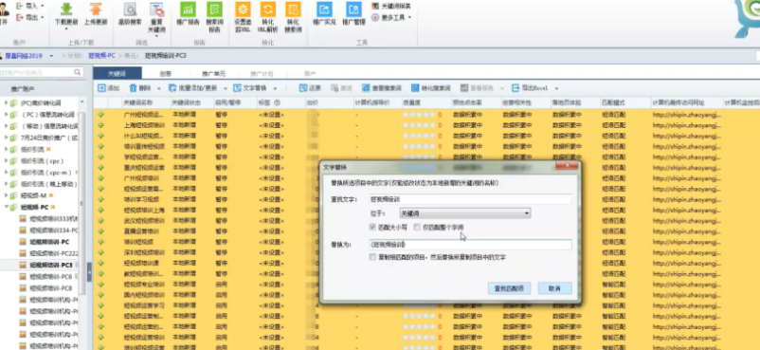Click the 导出 export icon
760x350 pixels.
tap(20, 17)
